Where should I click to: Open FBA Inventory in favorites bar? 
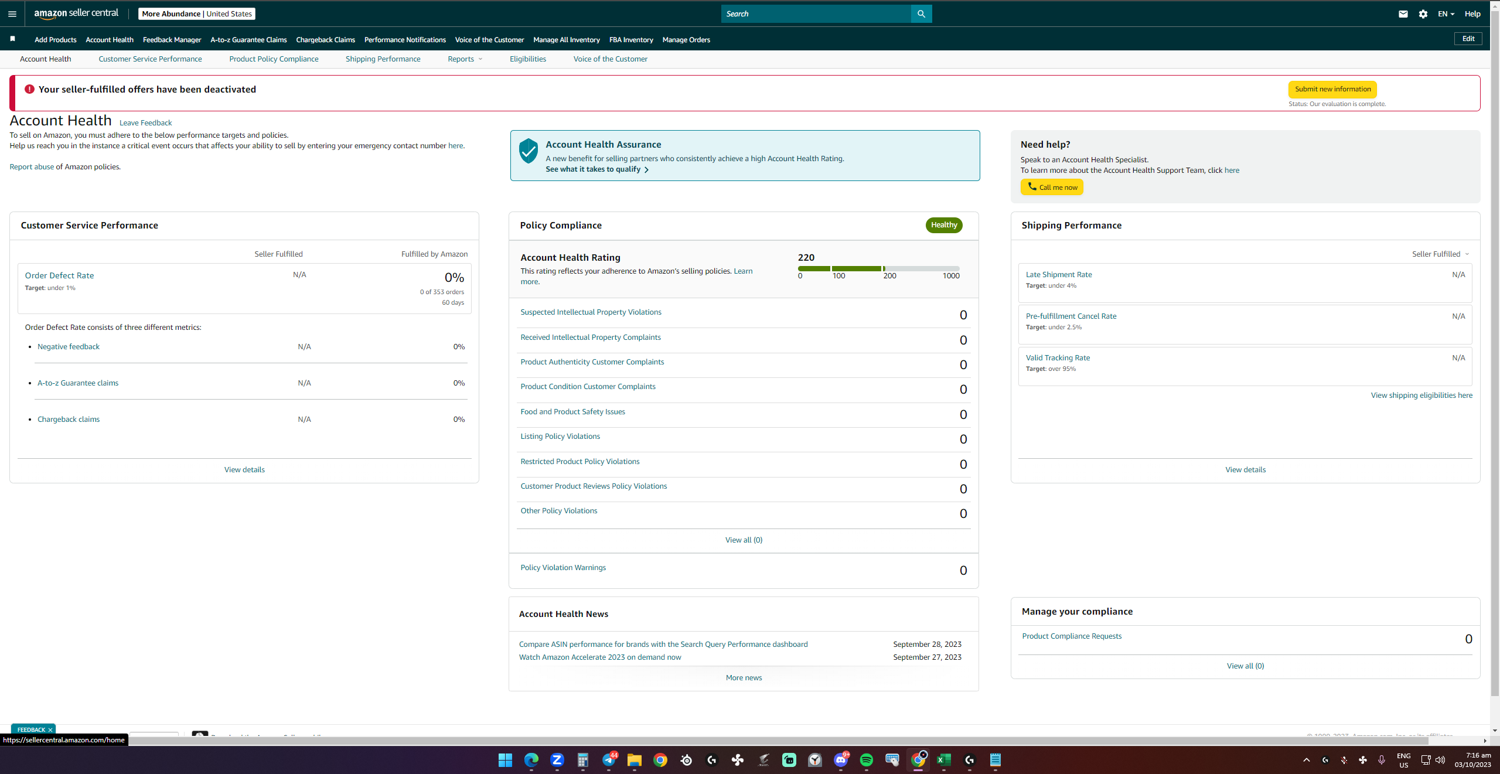pos(631,40)
